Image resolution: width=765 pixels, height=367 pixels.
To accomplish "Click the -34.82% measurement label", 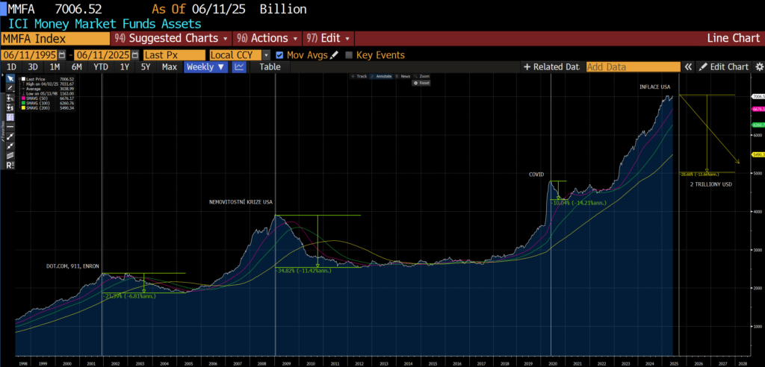I will point(304,270).
